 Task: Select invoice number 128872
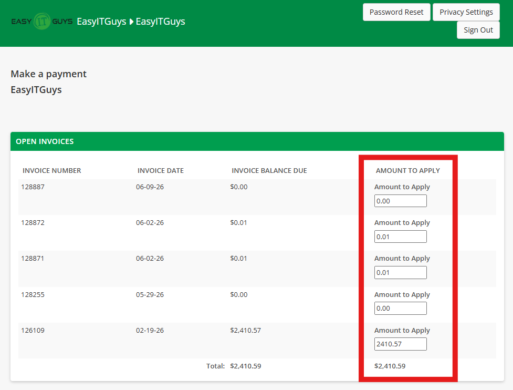coord(33,223)
